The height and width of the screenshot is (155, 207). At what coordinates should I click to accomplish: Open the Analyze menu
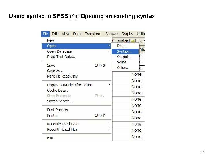pyautogui.click(x=112, y=34)
